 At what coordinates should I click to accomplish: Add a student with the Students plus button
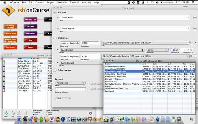tap(55, 12)
